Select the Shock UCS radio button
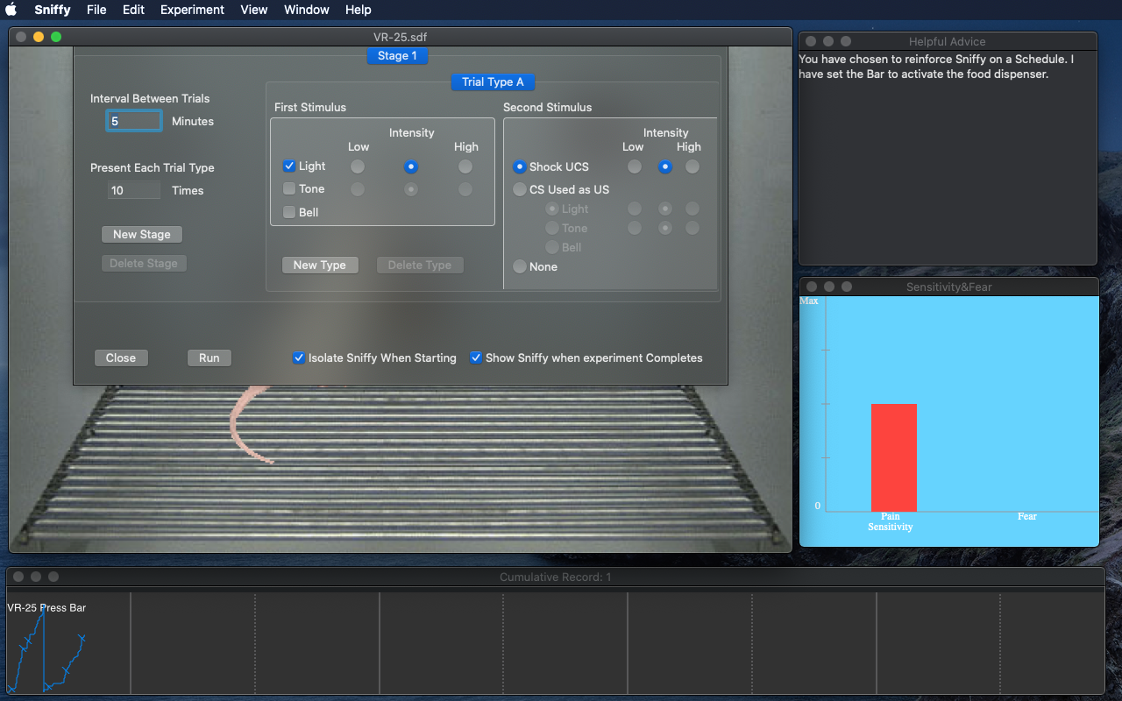 click(x=520, y=166)
